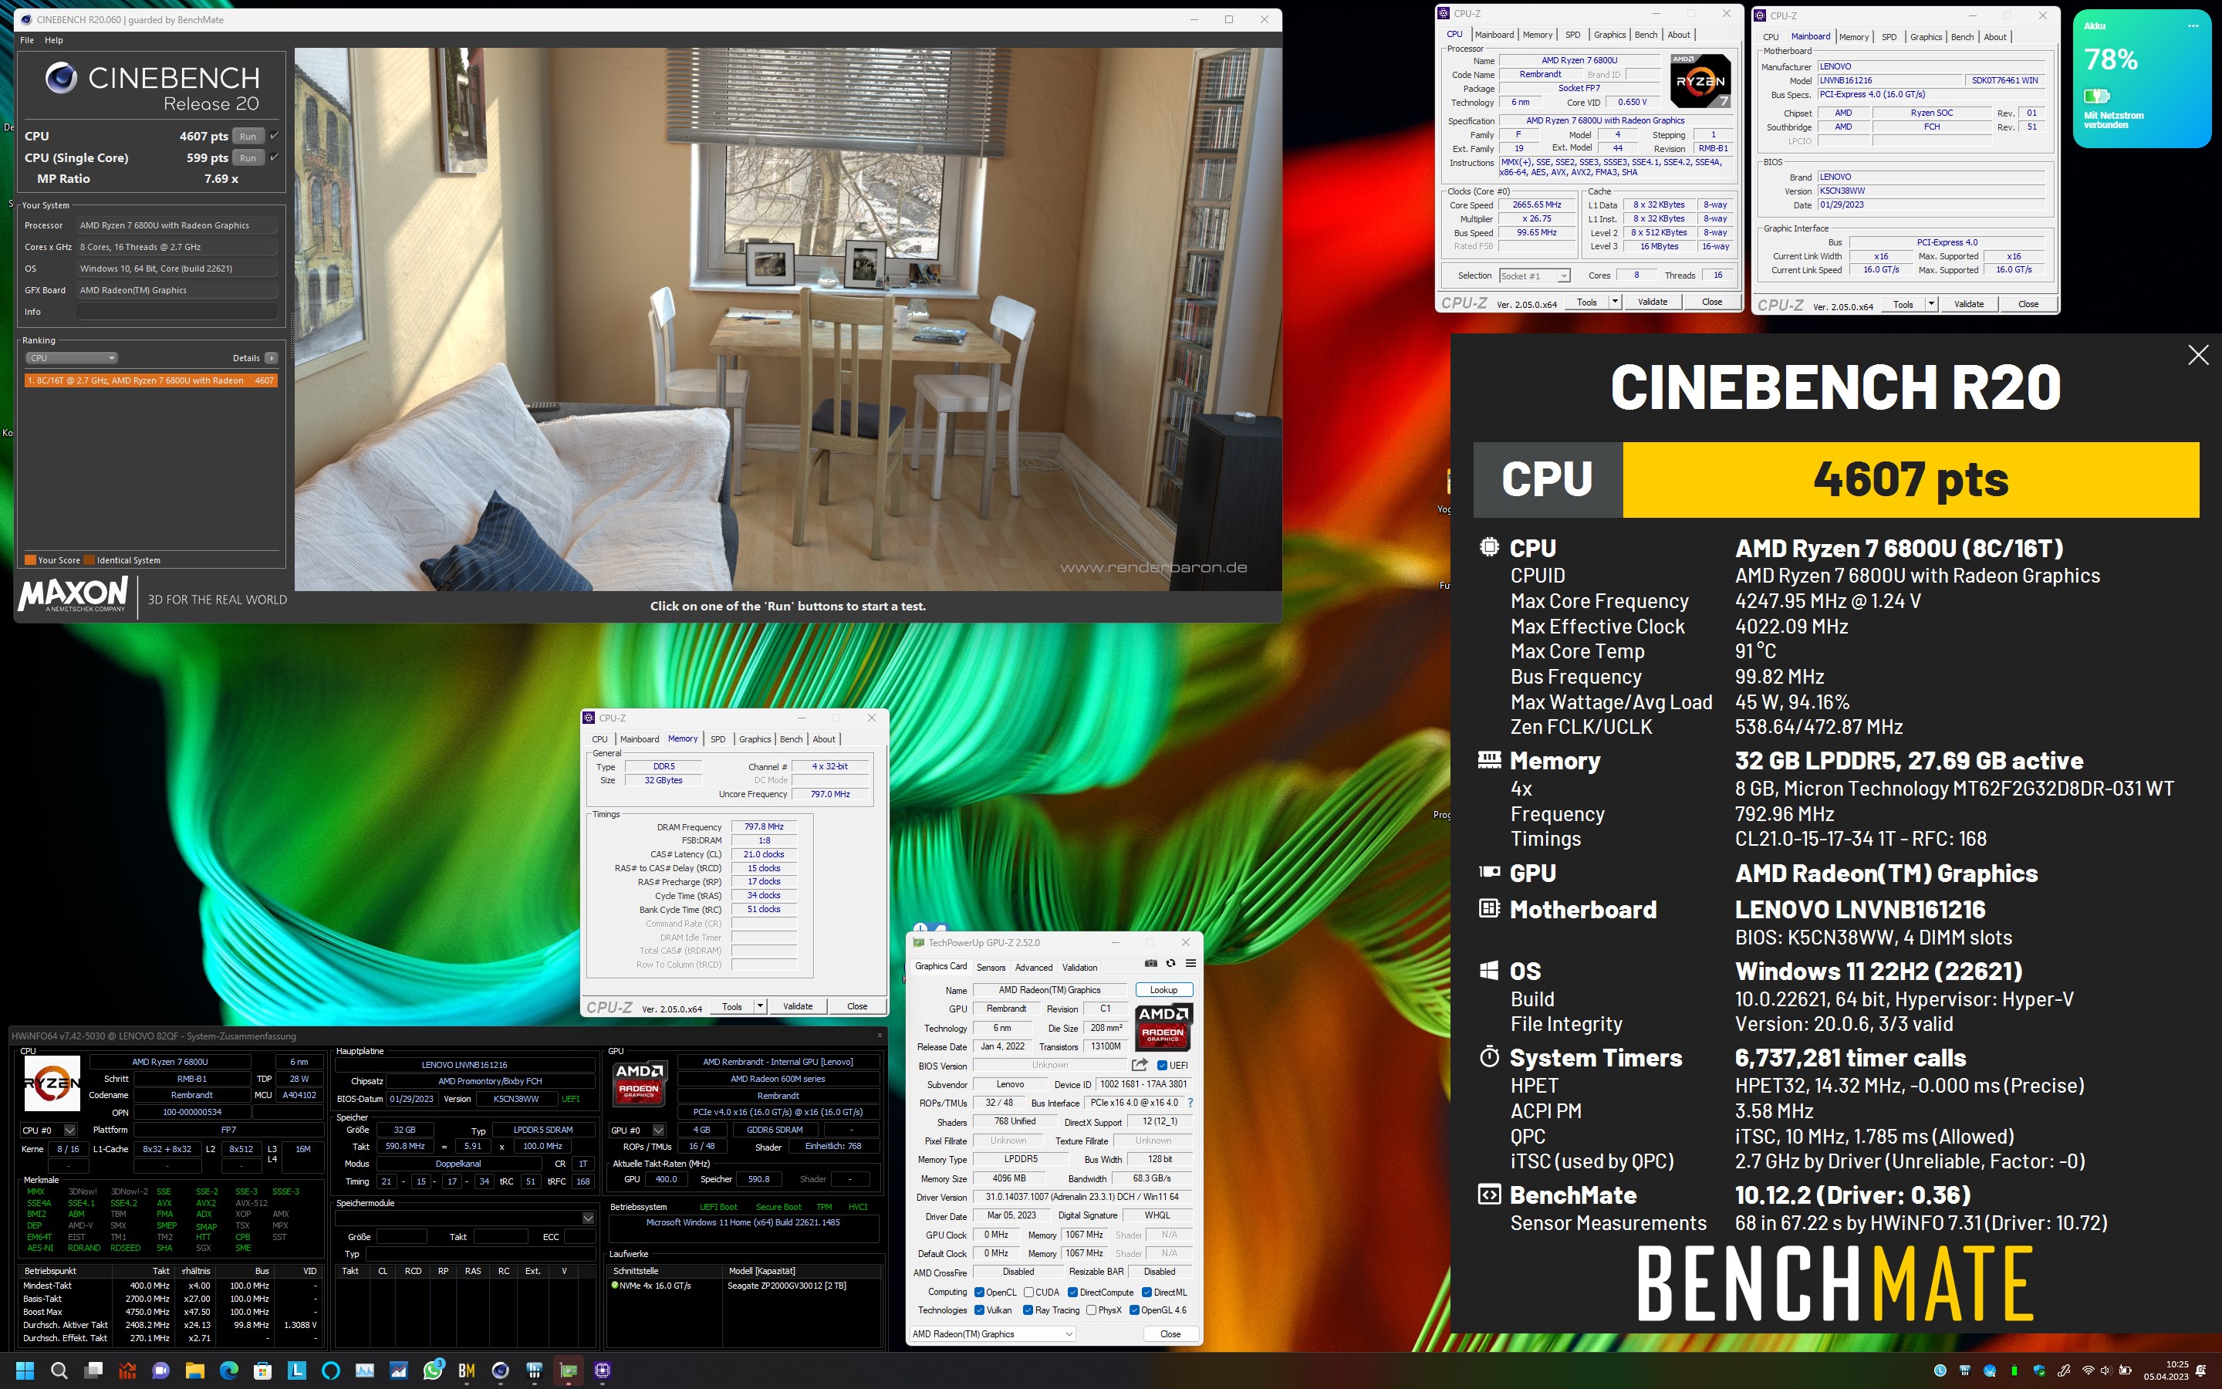The width and height of the screenshot is (2222, 1389).
Task: Open taskbar Search
Action: (x=59, y=1370)
